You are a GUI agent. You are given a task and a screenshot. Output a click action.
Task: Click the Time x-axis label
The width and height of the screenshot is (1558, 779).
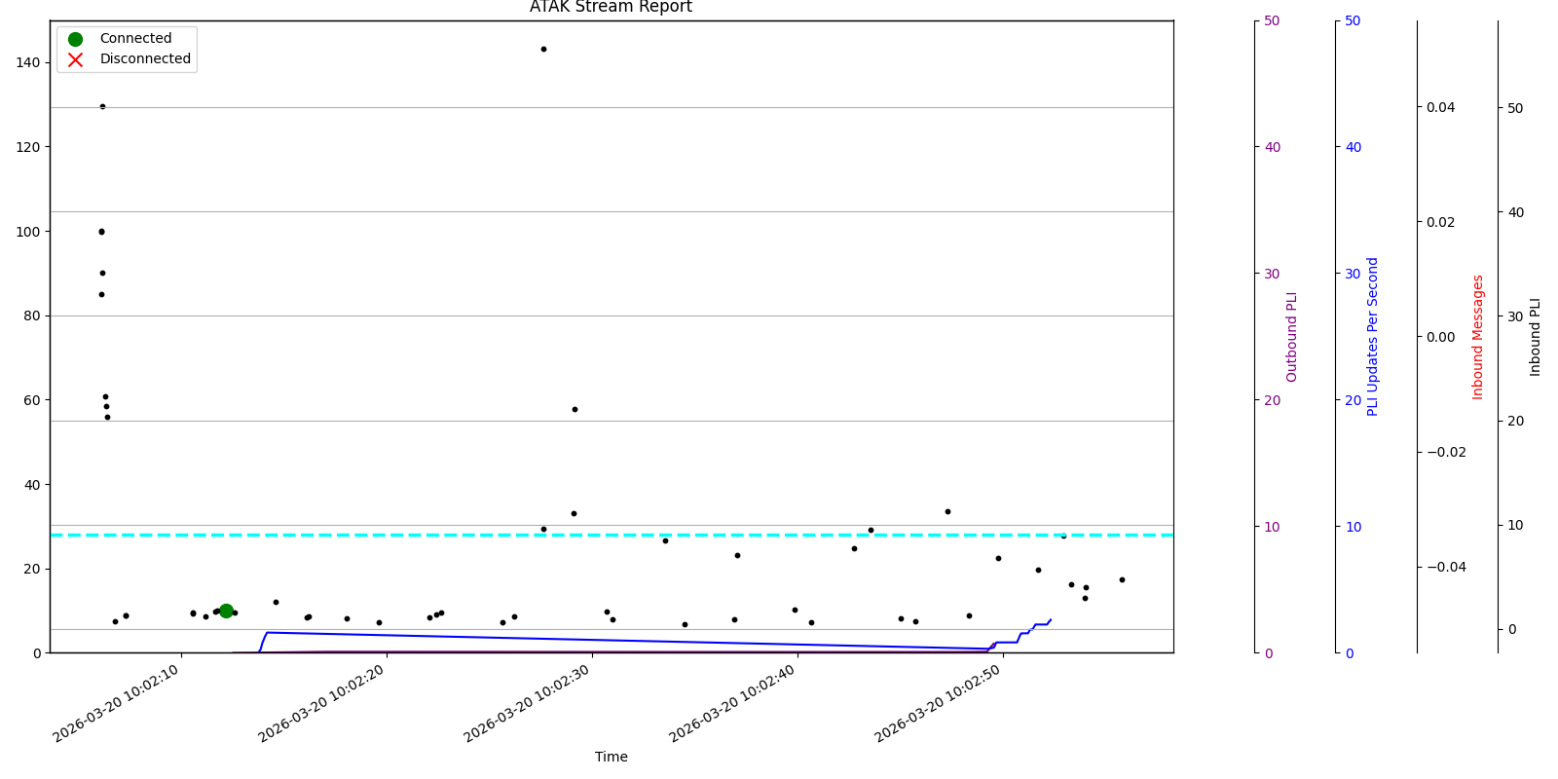(611, 757)
